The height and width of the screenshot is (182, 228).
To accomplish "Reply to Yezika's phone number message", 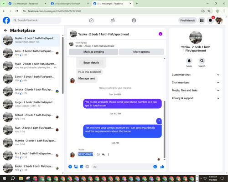I will point(104,154).
